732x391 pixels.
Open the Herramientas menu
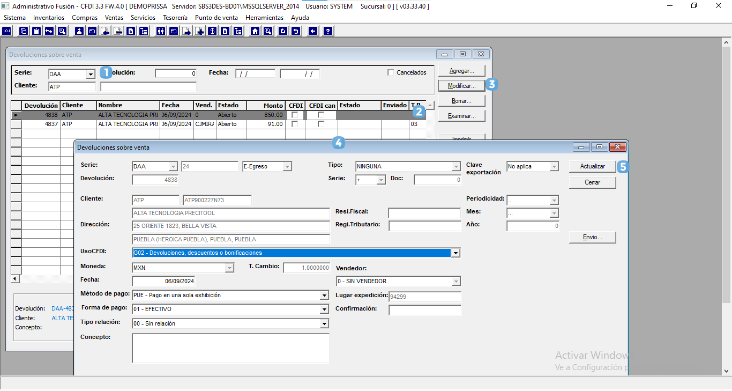(x=264, y=18)
